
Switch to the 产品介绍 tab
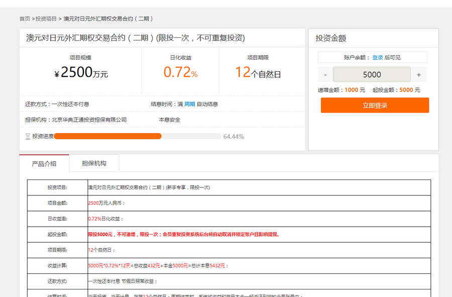click(x=44, y=163)
